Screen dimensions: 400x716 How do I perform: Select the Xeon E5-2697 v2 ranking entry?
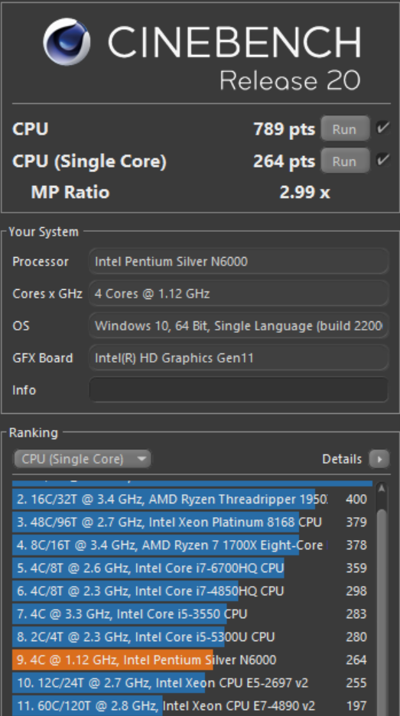click(191, 682)
